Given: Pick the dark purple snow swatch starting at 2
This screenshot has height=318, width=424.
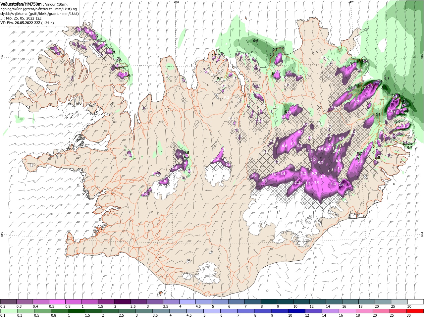Looking at the screenshot, I should click(122, 302).
